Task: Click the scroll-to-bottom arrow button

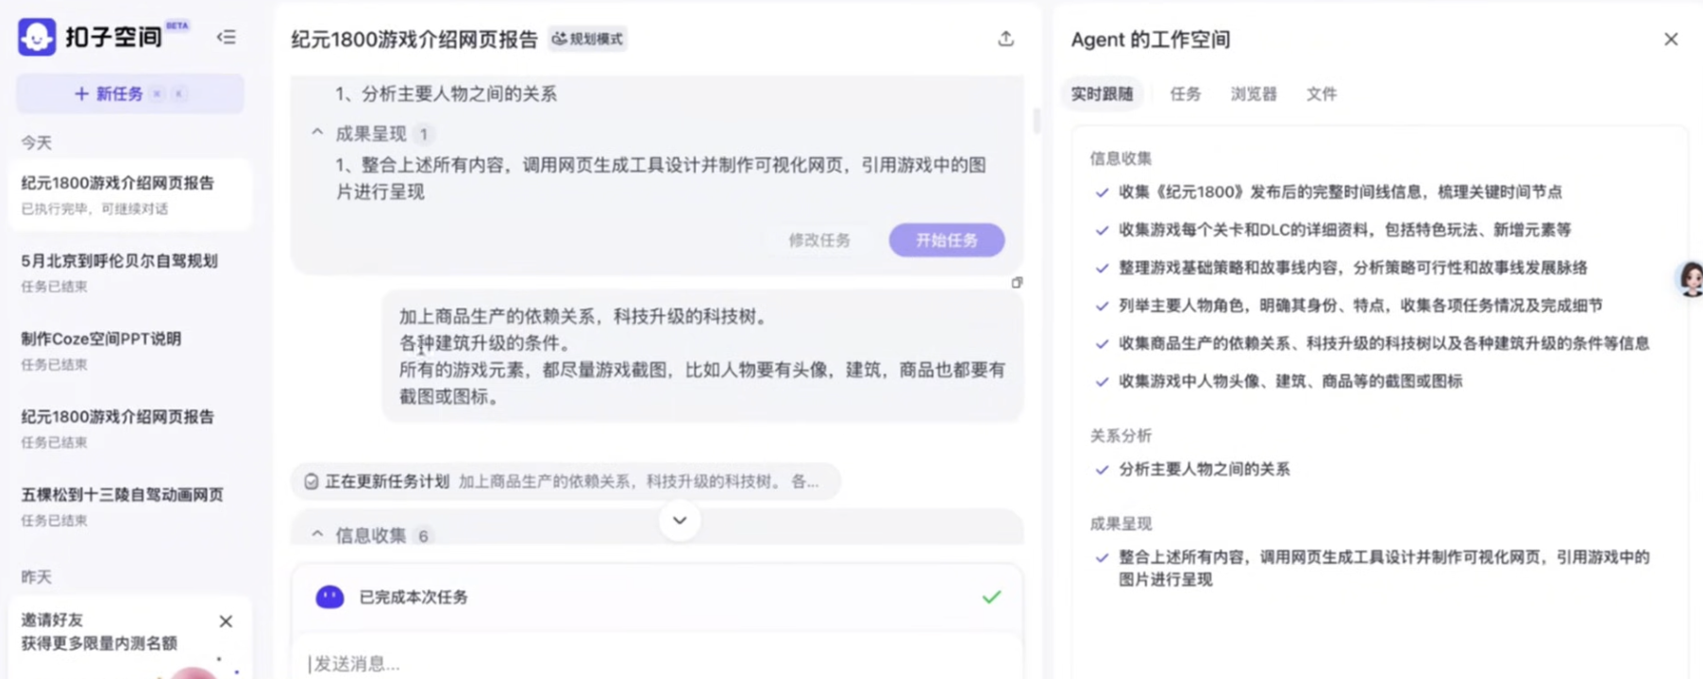Action: pos(679,521)
